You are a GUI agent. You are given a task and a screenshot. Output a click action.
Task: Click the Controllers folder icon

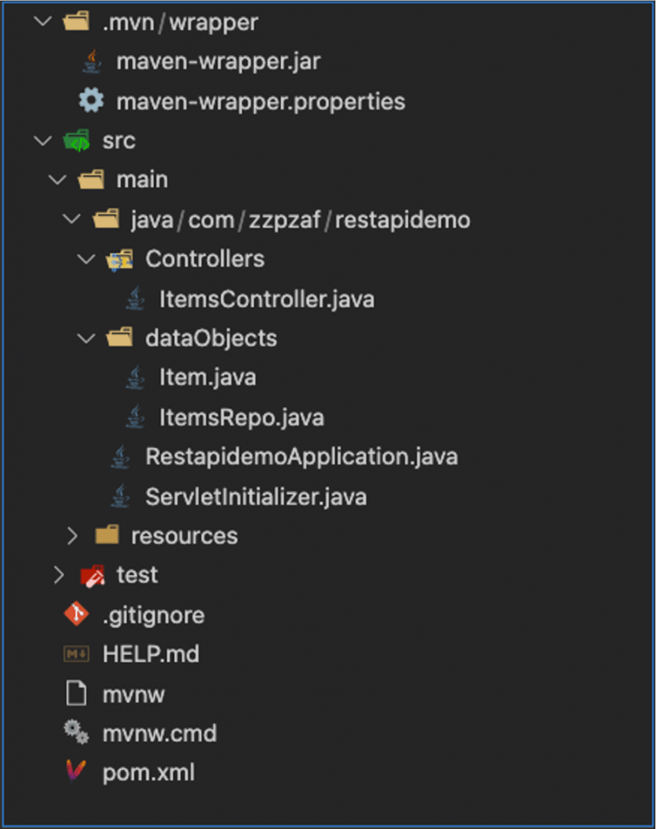120,259
